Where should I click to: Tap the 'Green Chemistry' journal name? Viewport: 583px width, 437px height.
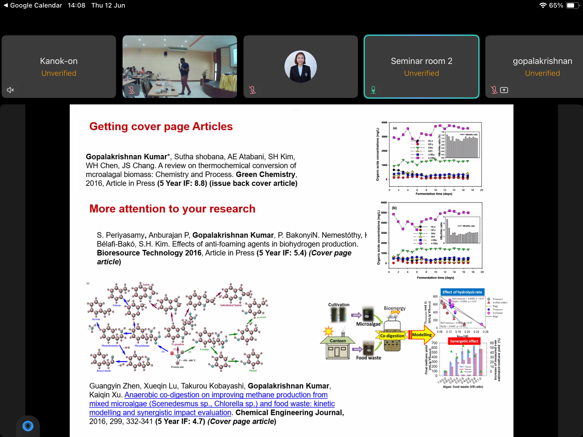click(266, 175)
